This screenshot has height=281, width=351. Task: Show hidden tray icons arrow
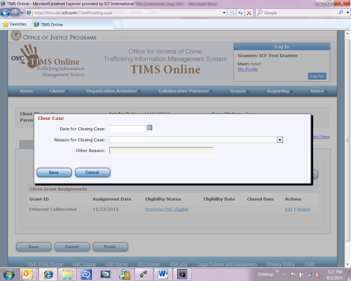click(284, 274)
